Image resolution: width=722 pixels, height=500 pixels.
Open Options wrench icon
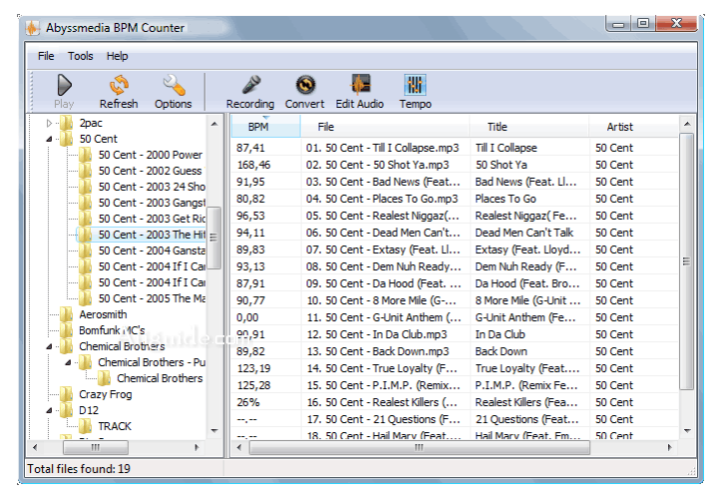point(174,86)
